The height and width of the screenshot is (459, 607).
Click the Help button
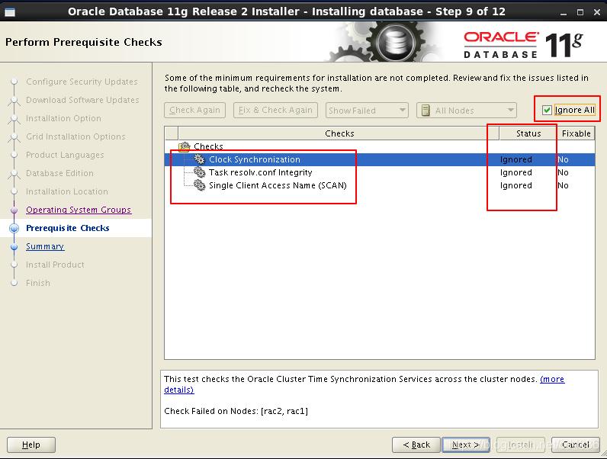[x=31, y=445]
